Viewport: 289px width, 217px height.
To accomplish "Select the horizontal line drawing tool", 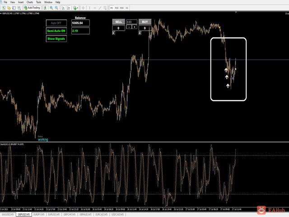I will [x=95, y=8].
